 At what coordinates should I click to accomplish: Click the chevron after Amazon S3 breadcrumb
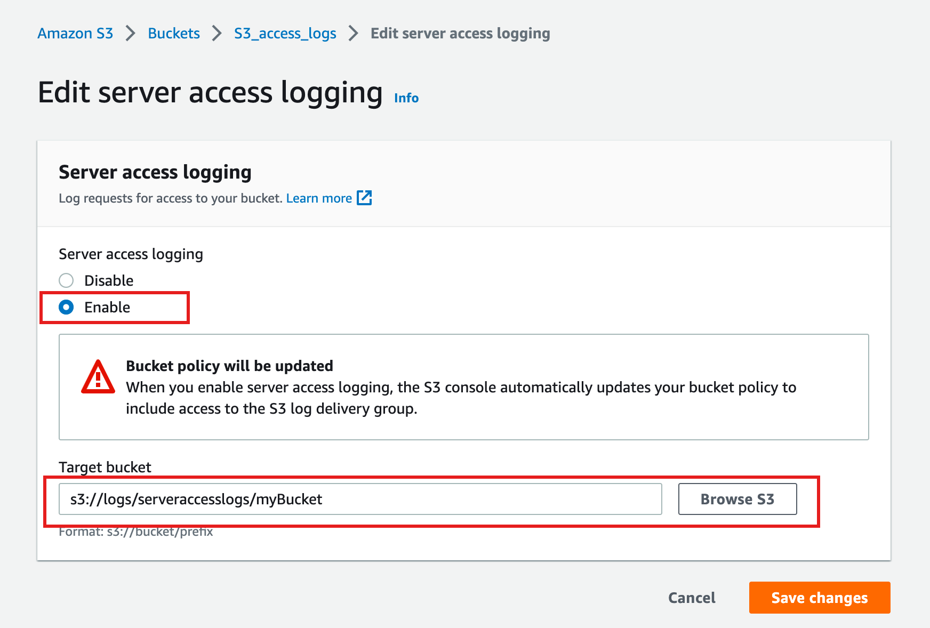131,34
